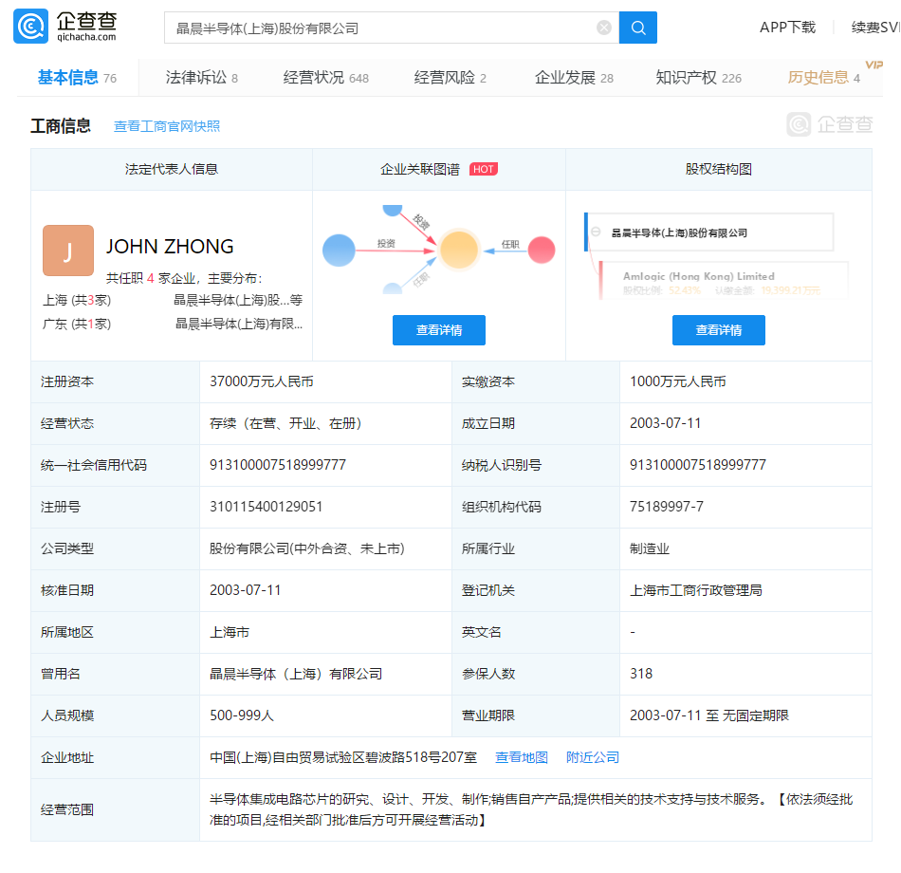Click the clear (x) icon in search box
This screenshot has width=901, height=873.
click(x=604, y=28)
